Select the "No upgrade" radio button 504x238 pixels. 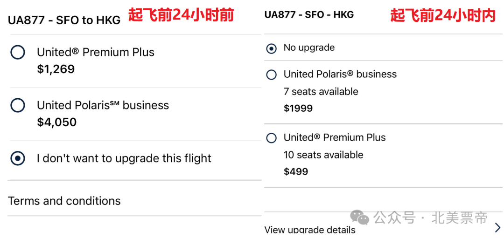tap(271, 48)
